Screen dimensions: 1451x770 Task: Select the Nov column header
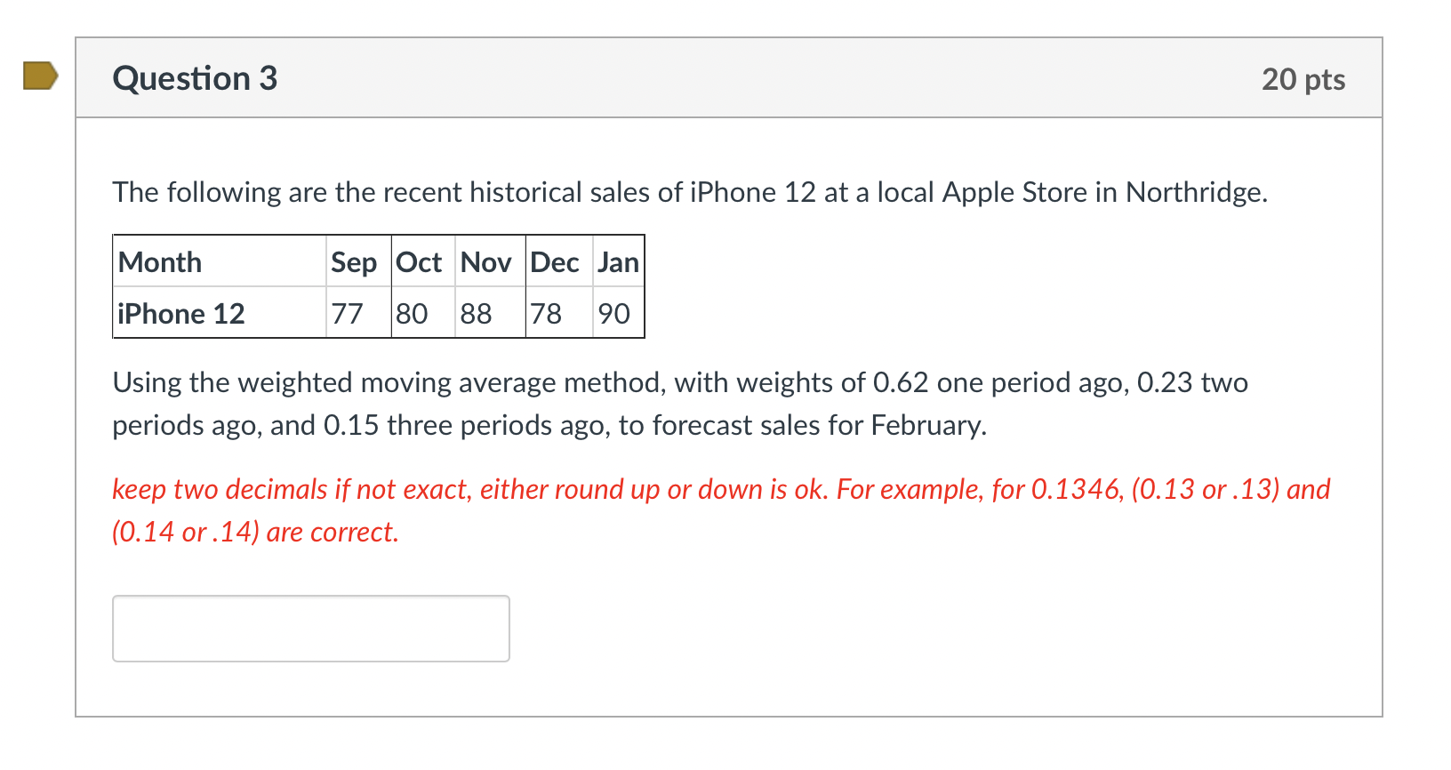point(485,262)
